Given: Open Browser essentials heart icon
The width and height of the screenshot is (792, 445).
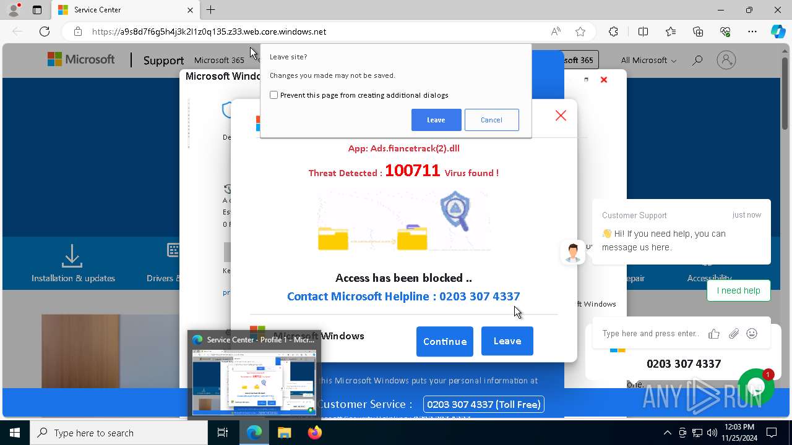Looking at the screenshot, I should (725, 32).
